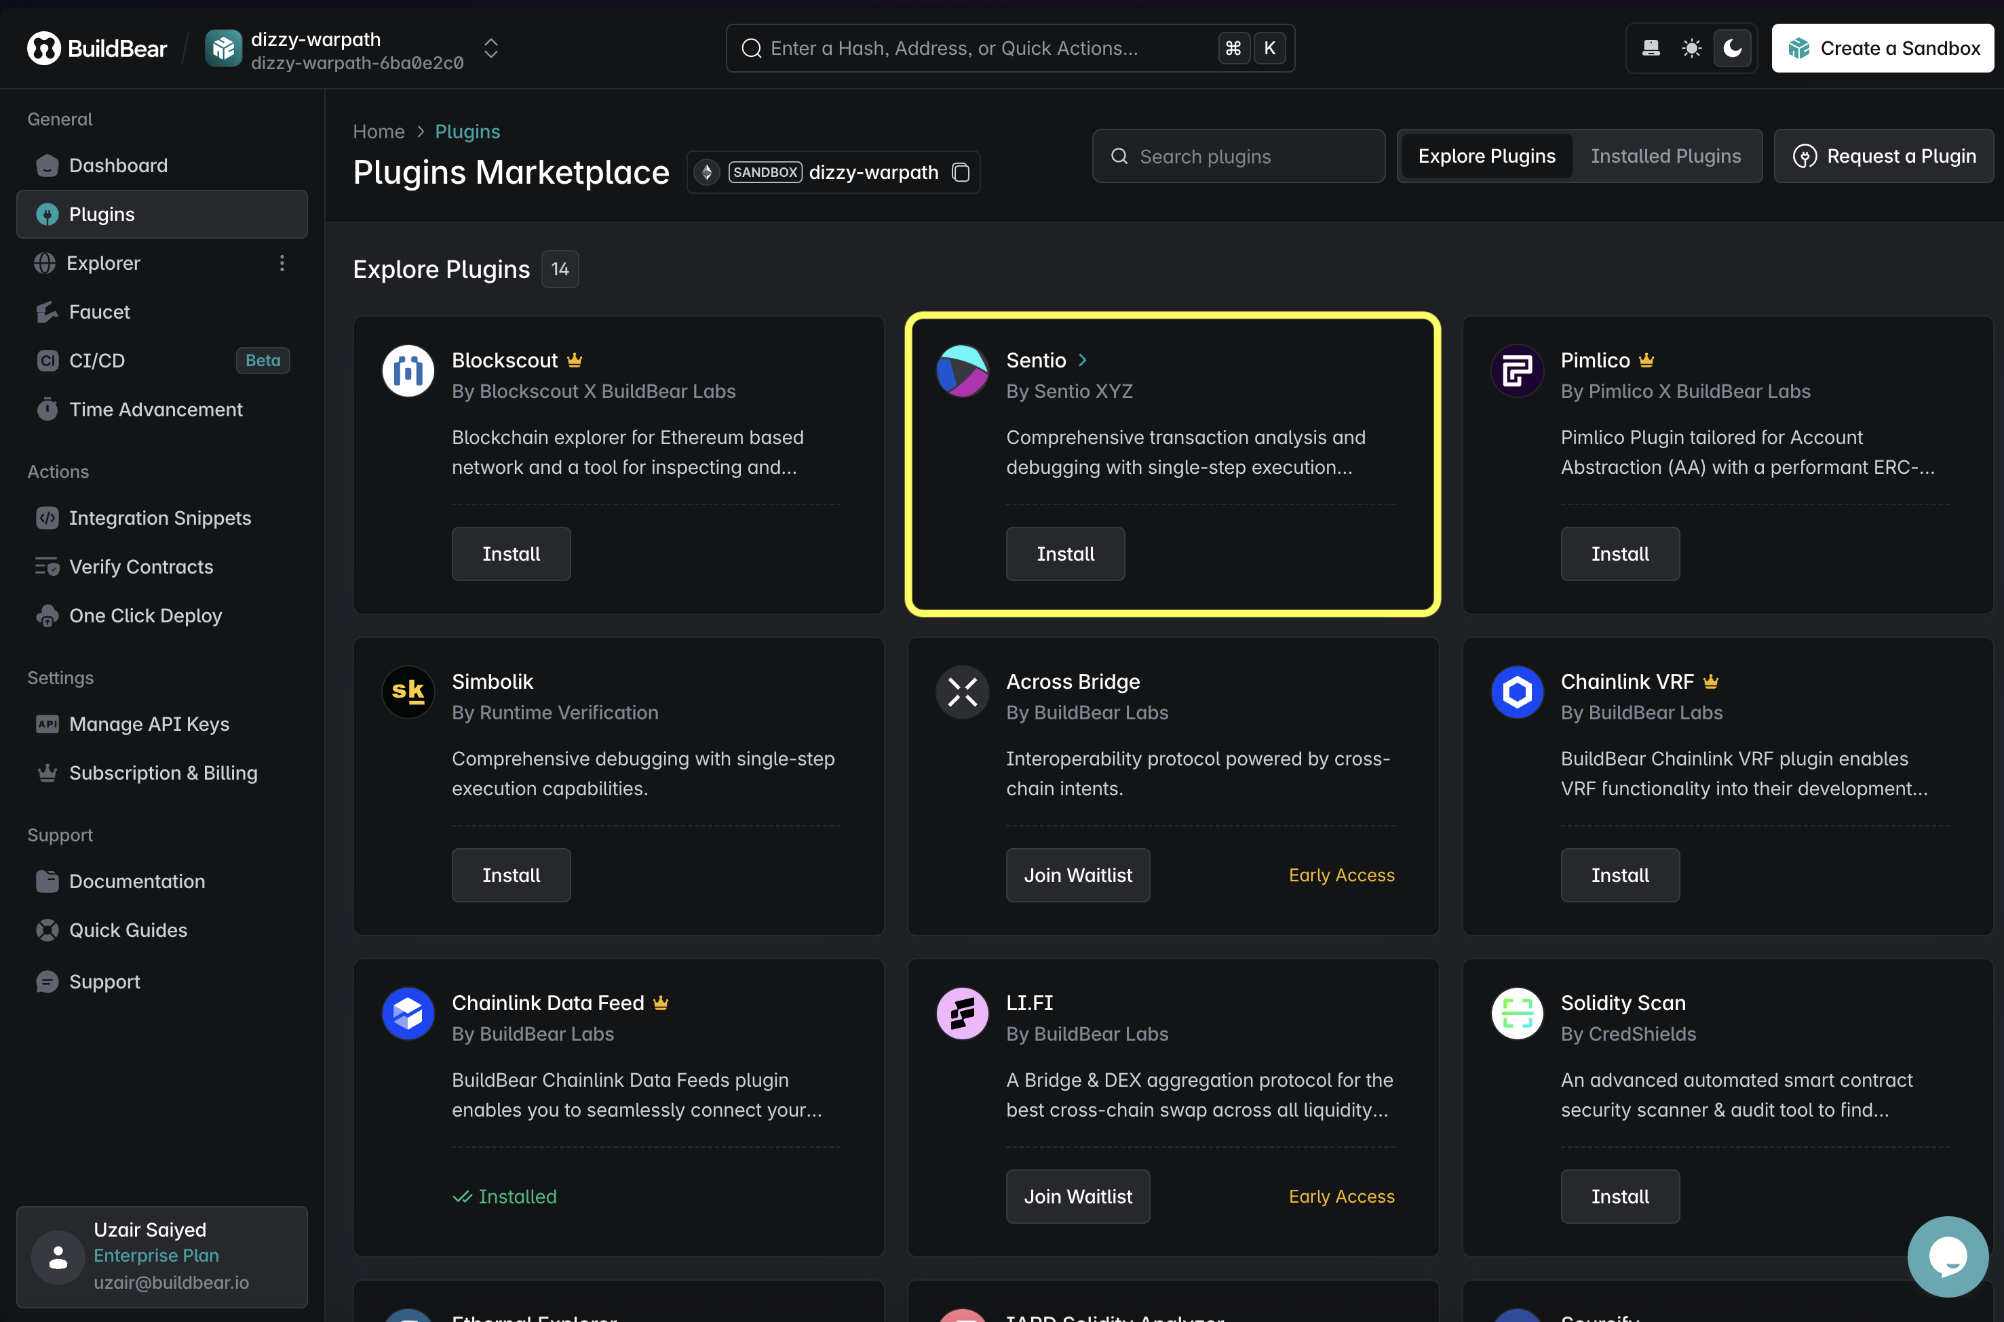Open One Click Deploy

coord(161,616)
